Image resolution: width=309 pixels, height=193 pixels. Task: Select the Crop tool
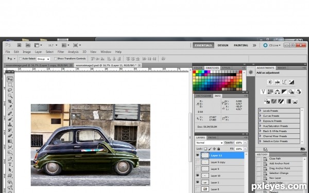[x=10, y=101]
